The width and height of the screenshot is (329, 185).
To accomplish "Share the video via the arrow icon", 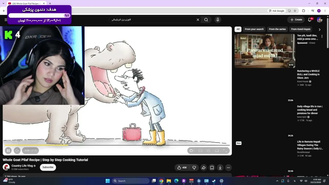I will [x=204, y=168].
